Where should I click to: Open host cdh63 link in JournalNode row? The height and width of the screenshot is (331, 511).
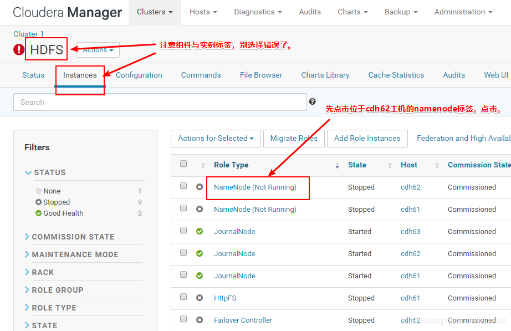coord(411,232)
